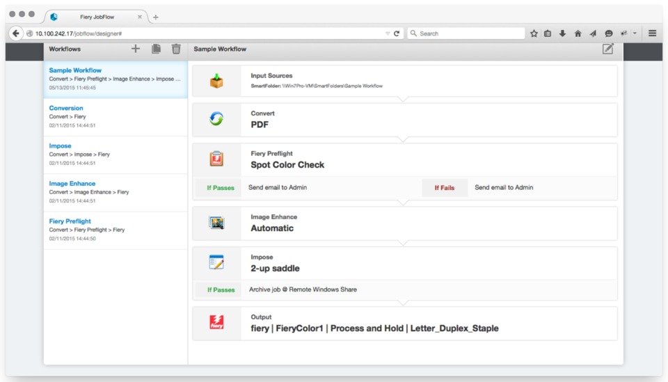The image size is (668, 382).
Task: Click the site identity globe icon
Action: click(29, 33)
